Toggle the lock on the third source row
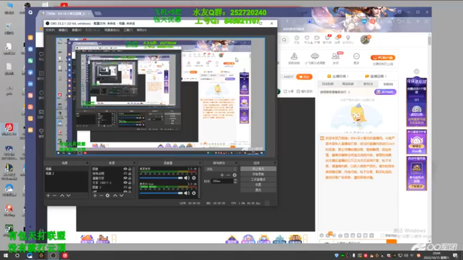Viewport: 463px width, 260px height. point(130,178)
